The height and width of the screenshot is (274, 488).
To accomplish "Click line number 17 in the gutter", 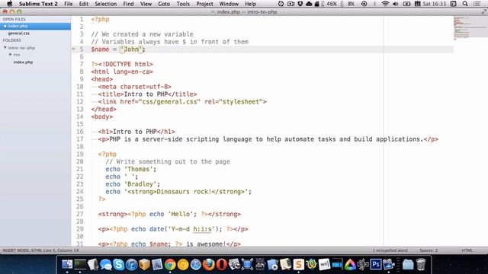I will click(80, 139).
